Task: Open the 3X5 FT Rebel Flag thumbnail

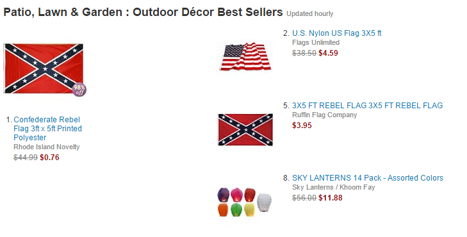Action: pyautogui.click(x=245, y=129)
